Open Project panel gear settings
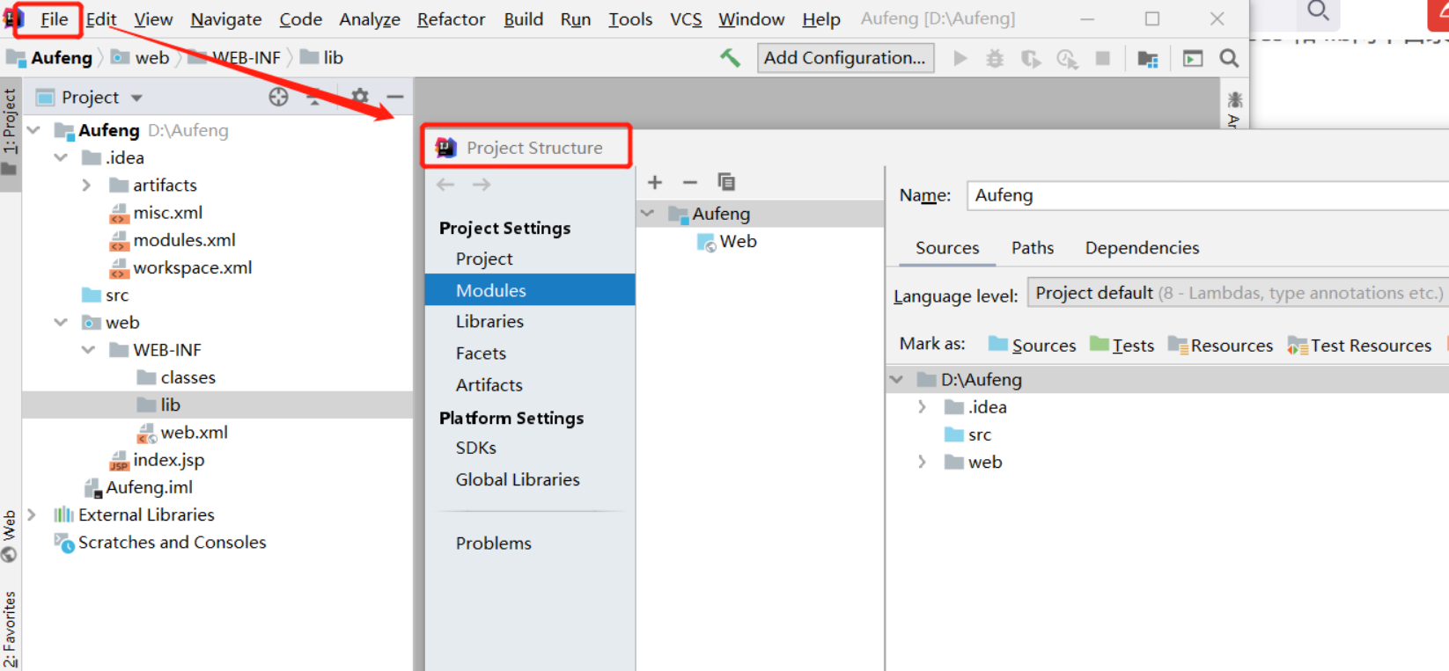This screenshot has height=671, width=1449. pyautogui.click(x=360, y=96)
